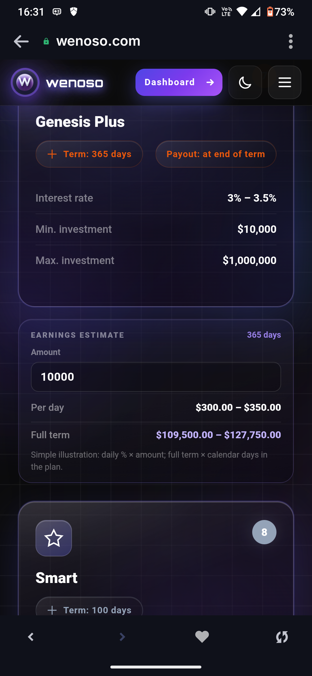Image resolution: width=312 pixels, height=676 pixels.
Task: Open the Dashboard button
Action: (179, 82)
